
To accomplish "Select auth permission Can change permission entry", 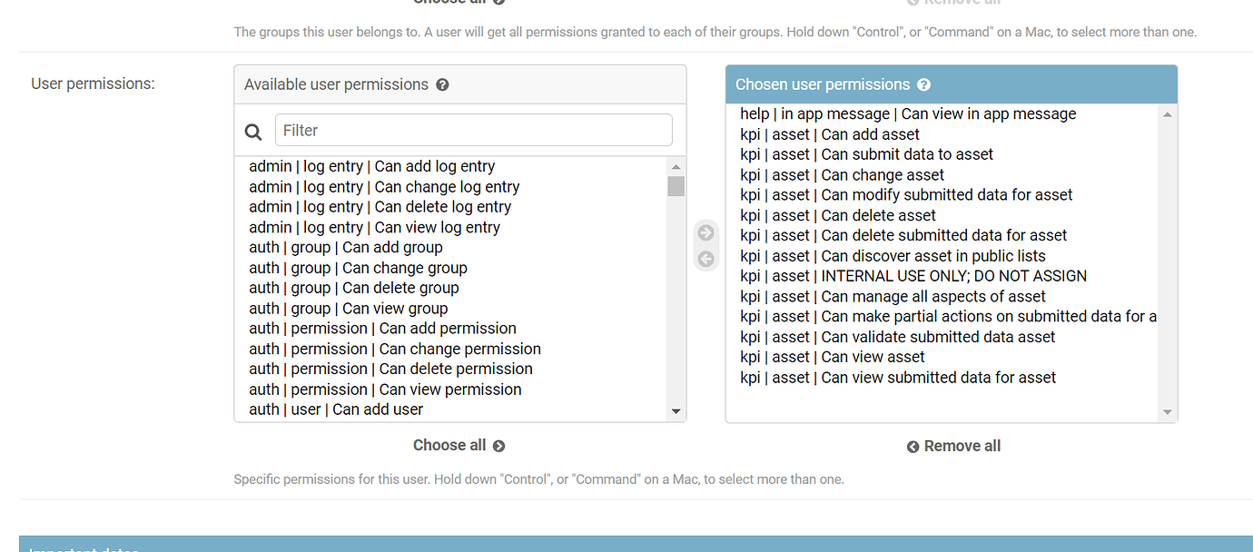I will (395, 348).
